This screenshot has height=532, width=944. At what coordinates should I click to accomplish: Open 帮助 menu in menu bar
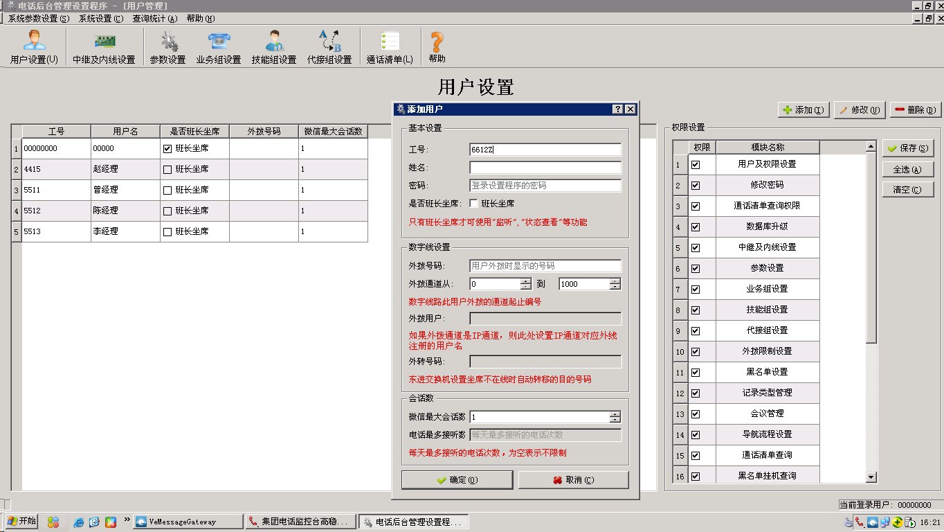(201, 19)
